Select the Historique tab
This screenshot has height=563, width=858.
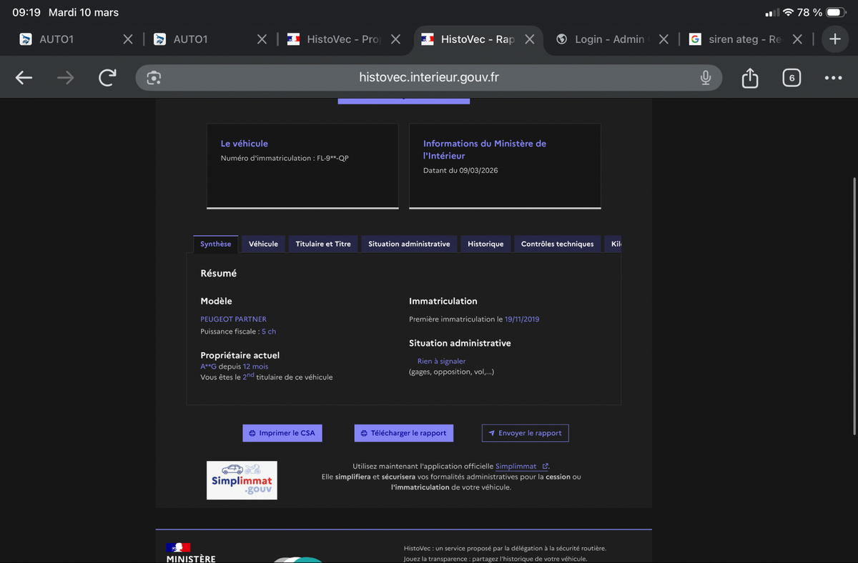[x=485, y=244]
